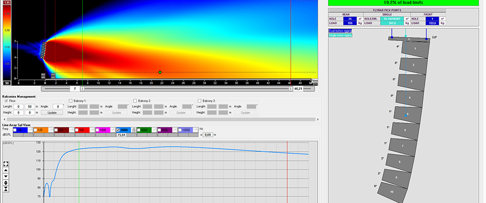This screenshot has height=203, width=486.
Task: Click the fit-to-view graph icon
Action: (x=6, y=164)
